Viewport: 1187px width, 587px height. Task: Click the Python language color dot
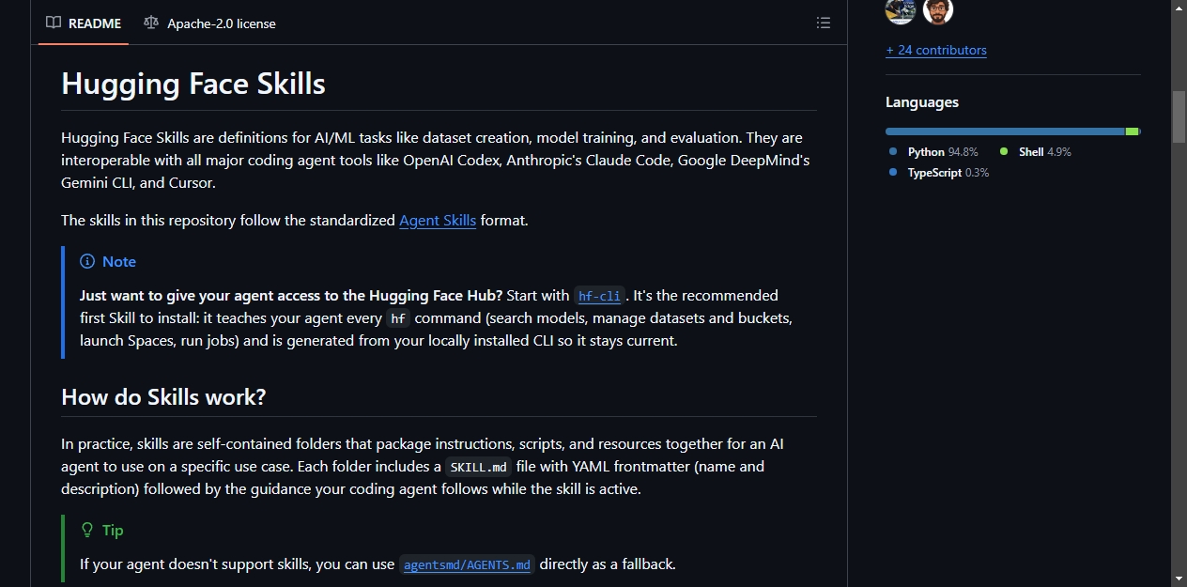pos(893,151)
